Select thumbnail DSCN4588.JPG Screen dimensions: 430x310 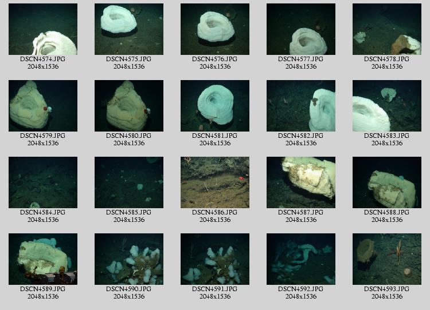[387, 182]
